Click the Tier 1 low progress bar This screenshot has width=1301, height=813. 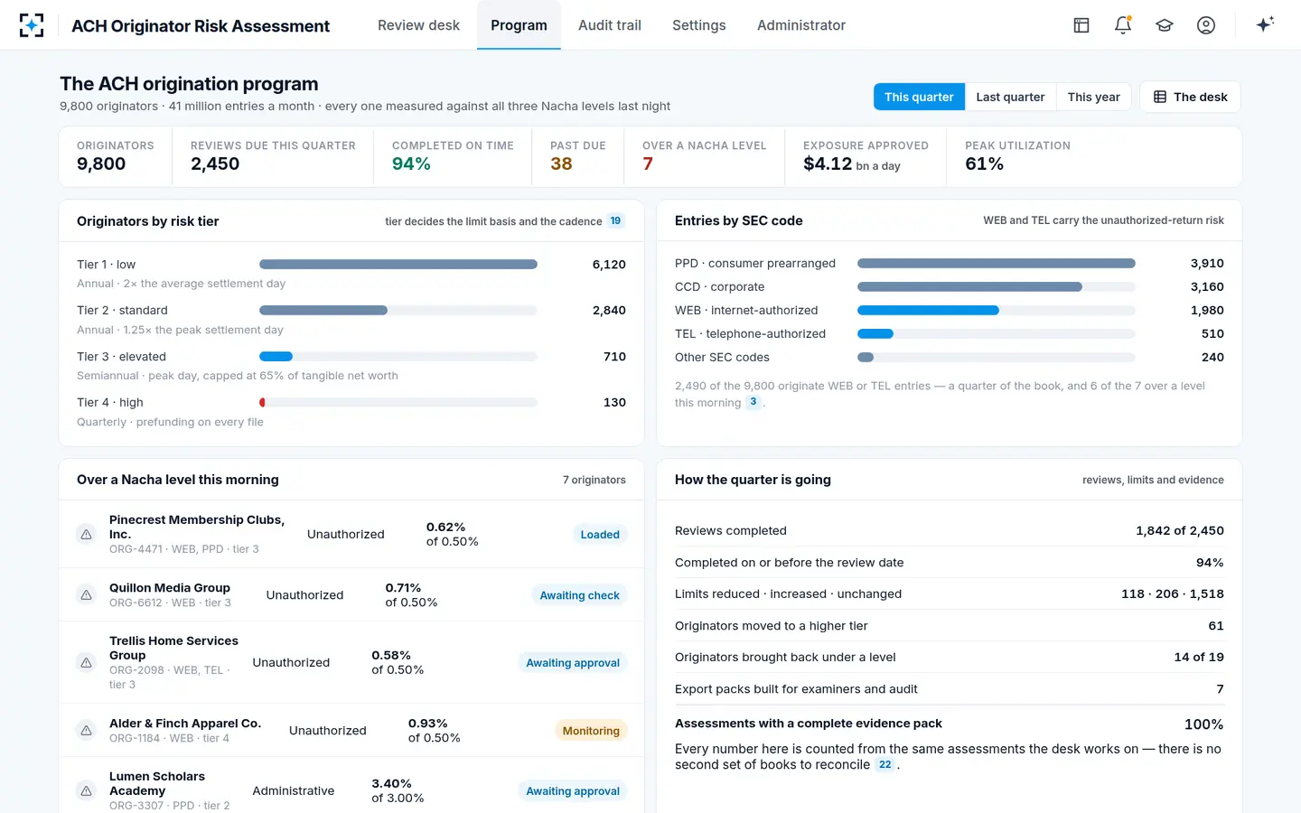398,265
